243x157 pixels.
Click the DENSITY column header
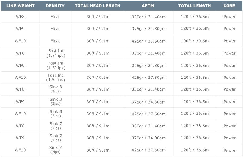point(55,6)
